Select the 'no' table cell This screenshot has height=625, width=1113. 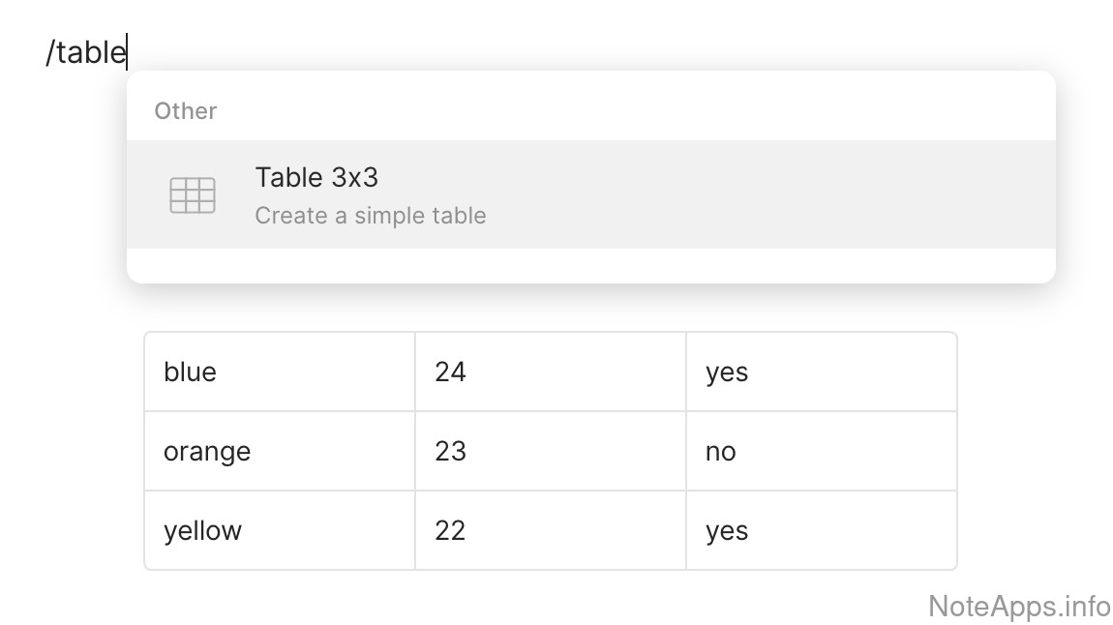[721, 452]
